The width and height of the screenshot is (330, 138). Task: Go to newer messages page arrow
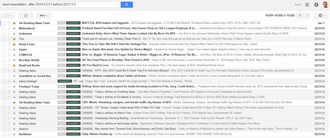coord(300,16)
